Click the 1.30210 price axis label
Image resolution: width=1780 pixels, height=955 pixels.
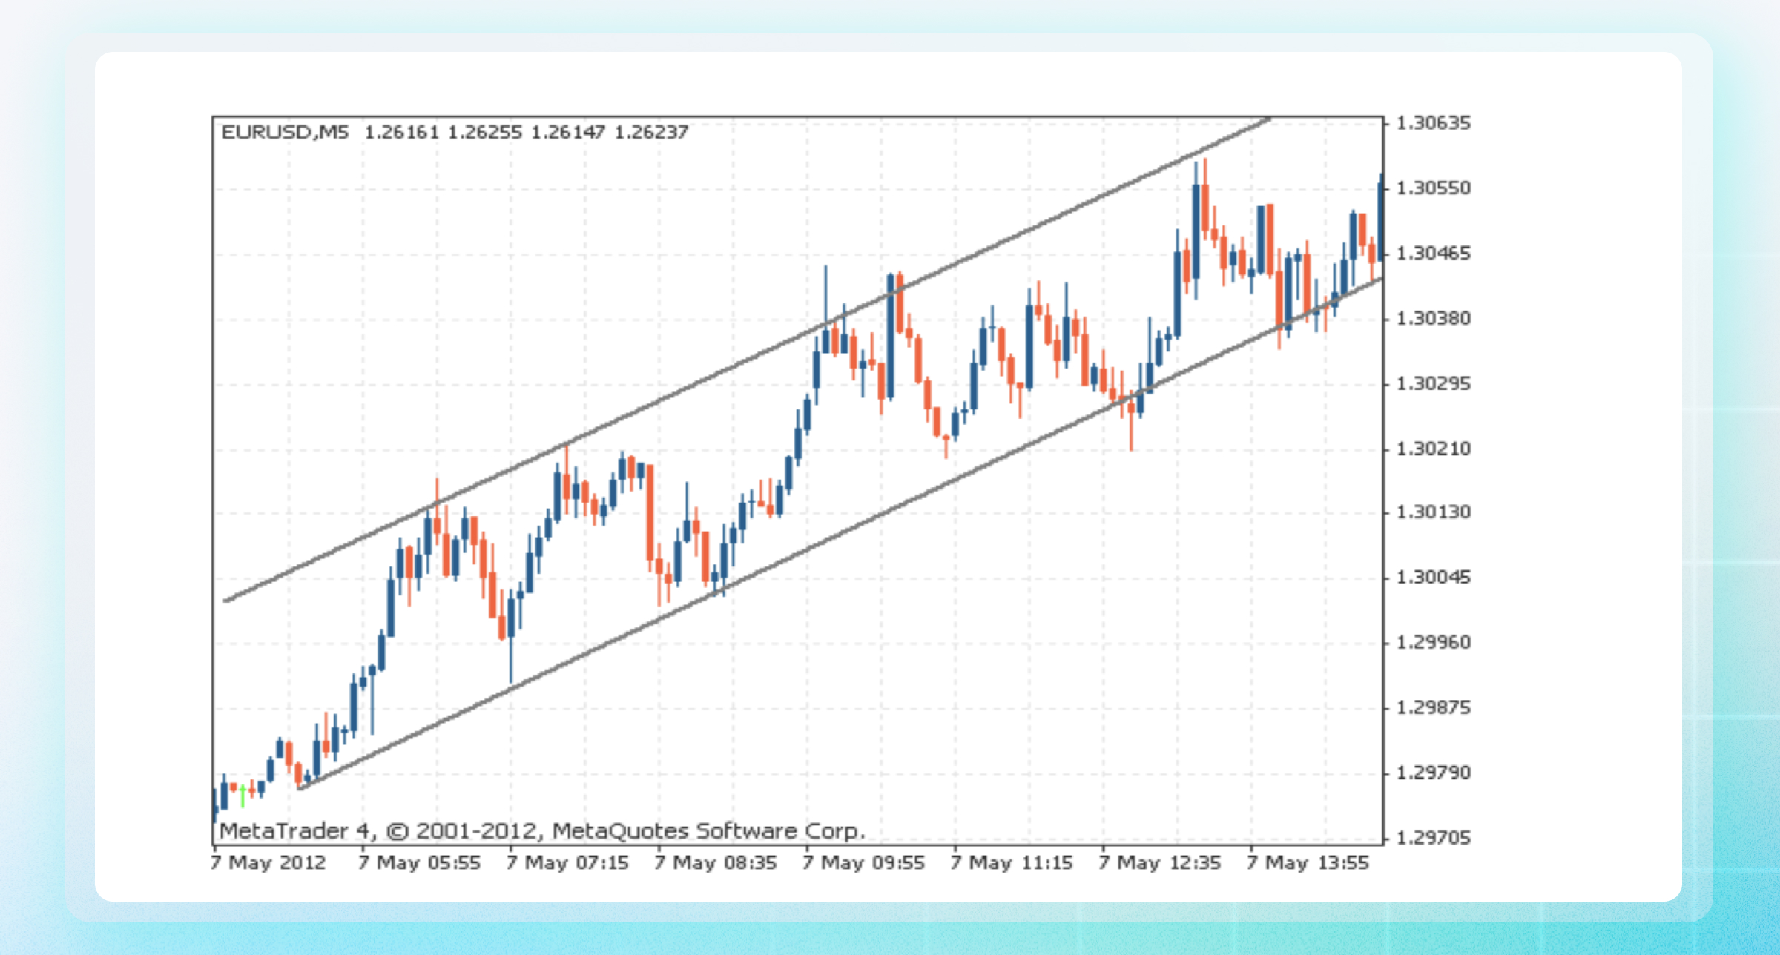[x=1433, y=449]
